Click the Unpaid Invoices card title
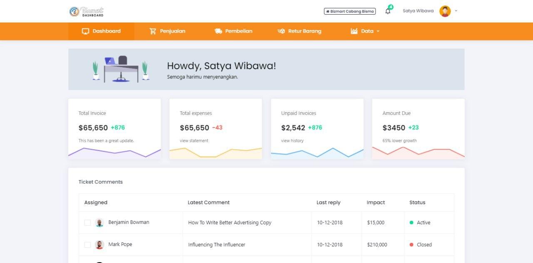This screenshot has width=533, height=263. click(299, 113)
